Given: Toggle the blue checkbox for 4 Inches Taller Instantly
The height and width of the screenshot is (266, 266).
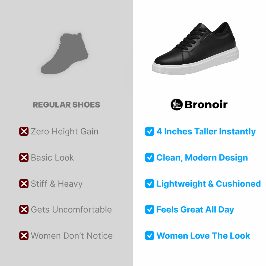Looking at the screenshot, I should point(149,131).
